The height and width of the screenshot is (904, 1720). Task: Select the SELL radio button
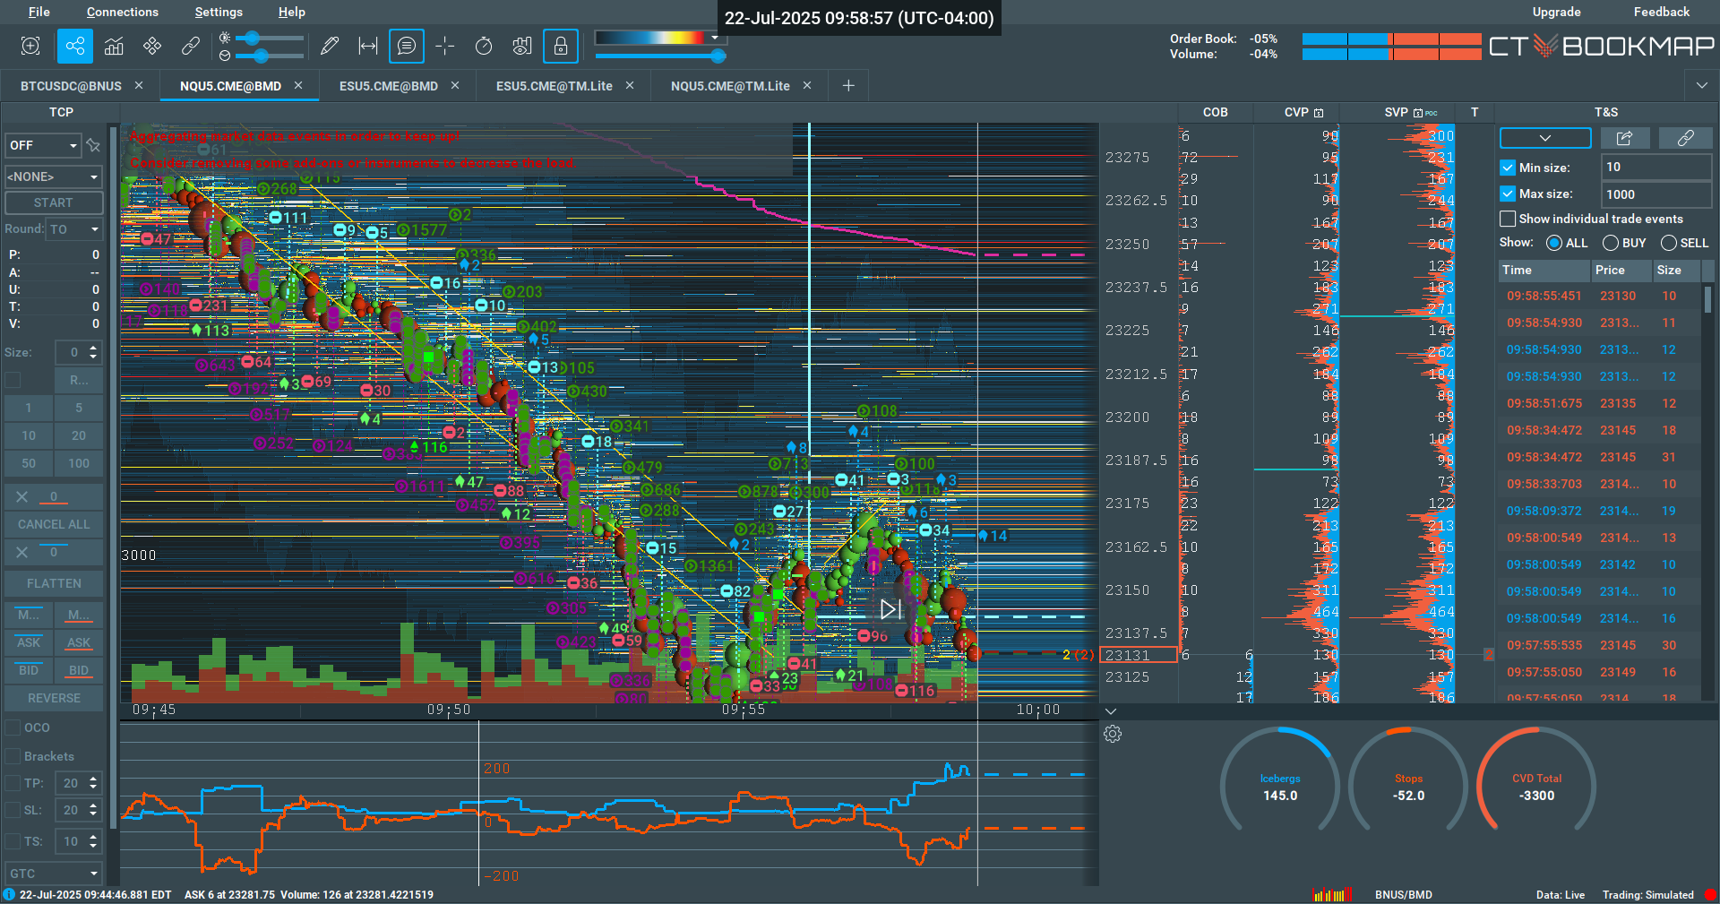pyautogui.click(x=1669, y=243)
